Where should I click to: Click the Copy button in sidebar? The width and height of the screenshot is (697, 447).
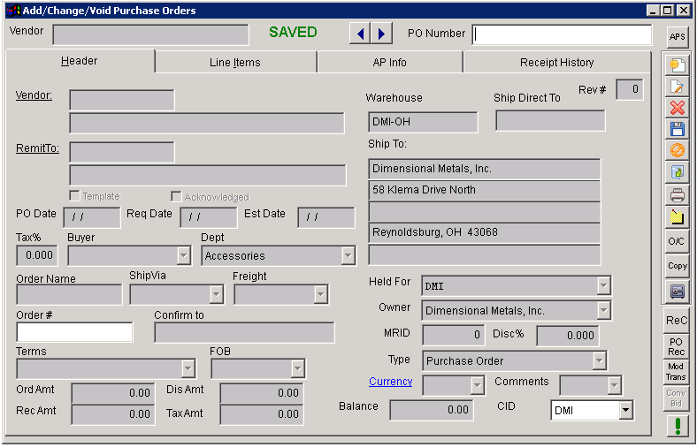[678, 265]
